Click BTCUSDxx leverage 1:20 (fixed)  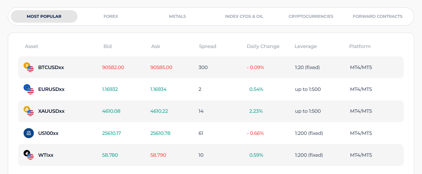(x=307, y=67)
